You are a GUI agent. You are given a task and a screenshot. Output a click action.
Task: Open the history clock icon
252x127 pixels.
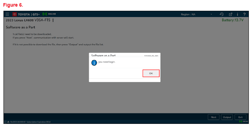pos(222,14)
